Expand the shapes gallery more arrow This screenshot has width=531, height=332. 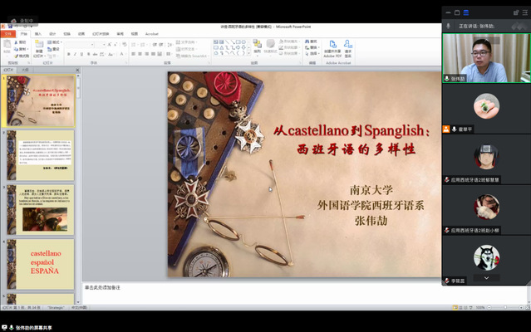tap(249, 53)
